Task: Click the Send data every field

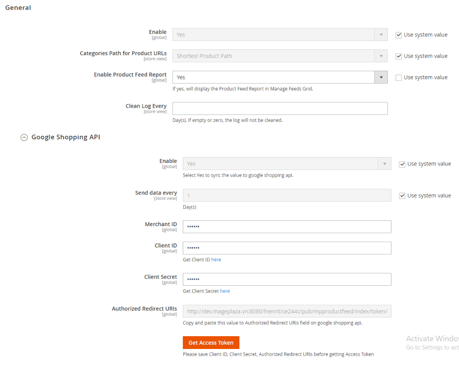Action: (x=286, y=195)
